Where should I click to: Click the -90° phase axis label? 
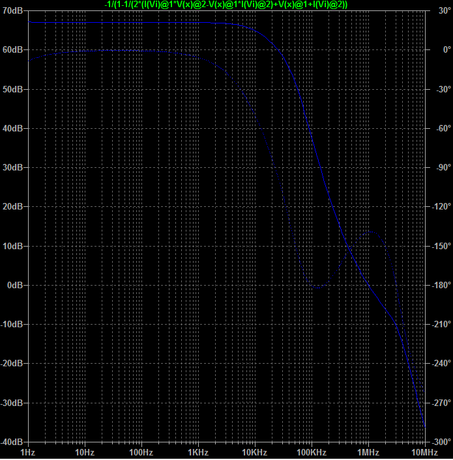pos(444,167)
